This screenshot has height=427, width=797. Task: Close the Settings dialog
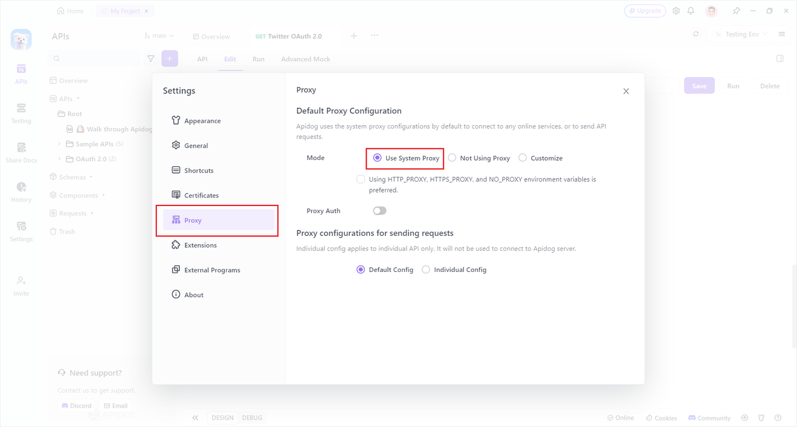click(626, 91)
